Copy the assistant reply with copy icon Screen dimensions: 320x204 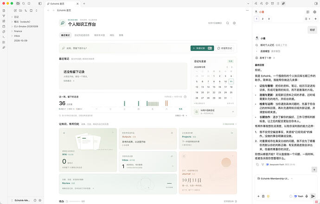point(257,164)
